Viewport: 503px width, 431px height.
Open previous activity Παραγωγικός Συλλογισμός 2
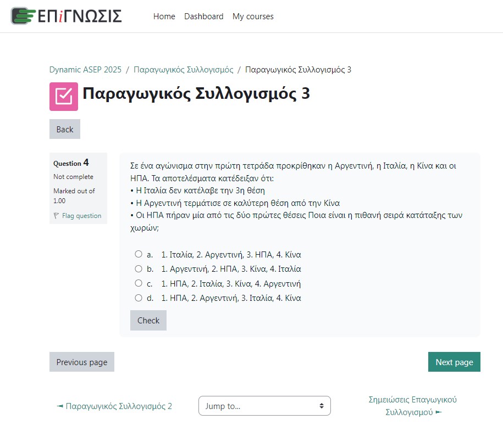(x=114, y=406)
